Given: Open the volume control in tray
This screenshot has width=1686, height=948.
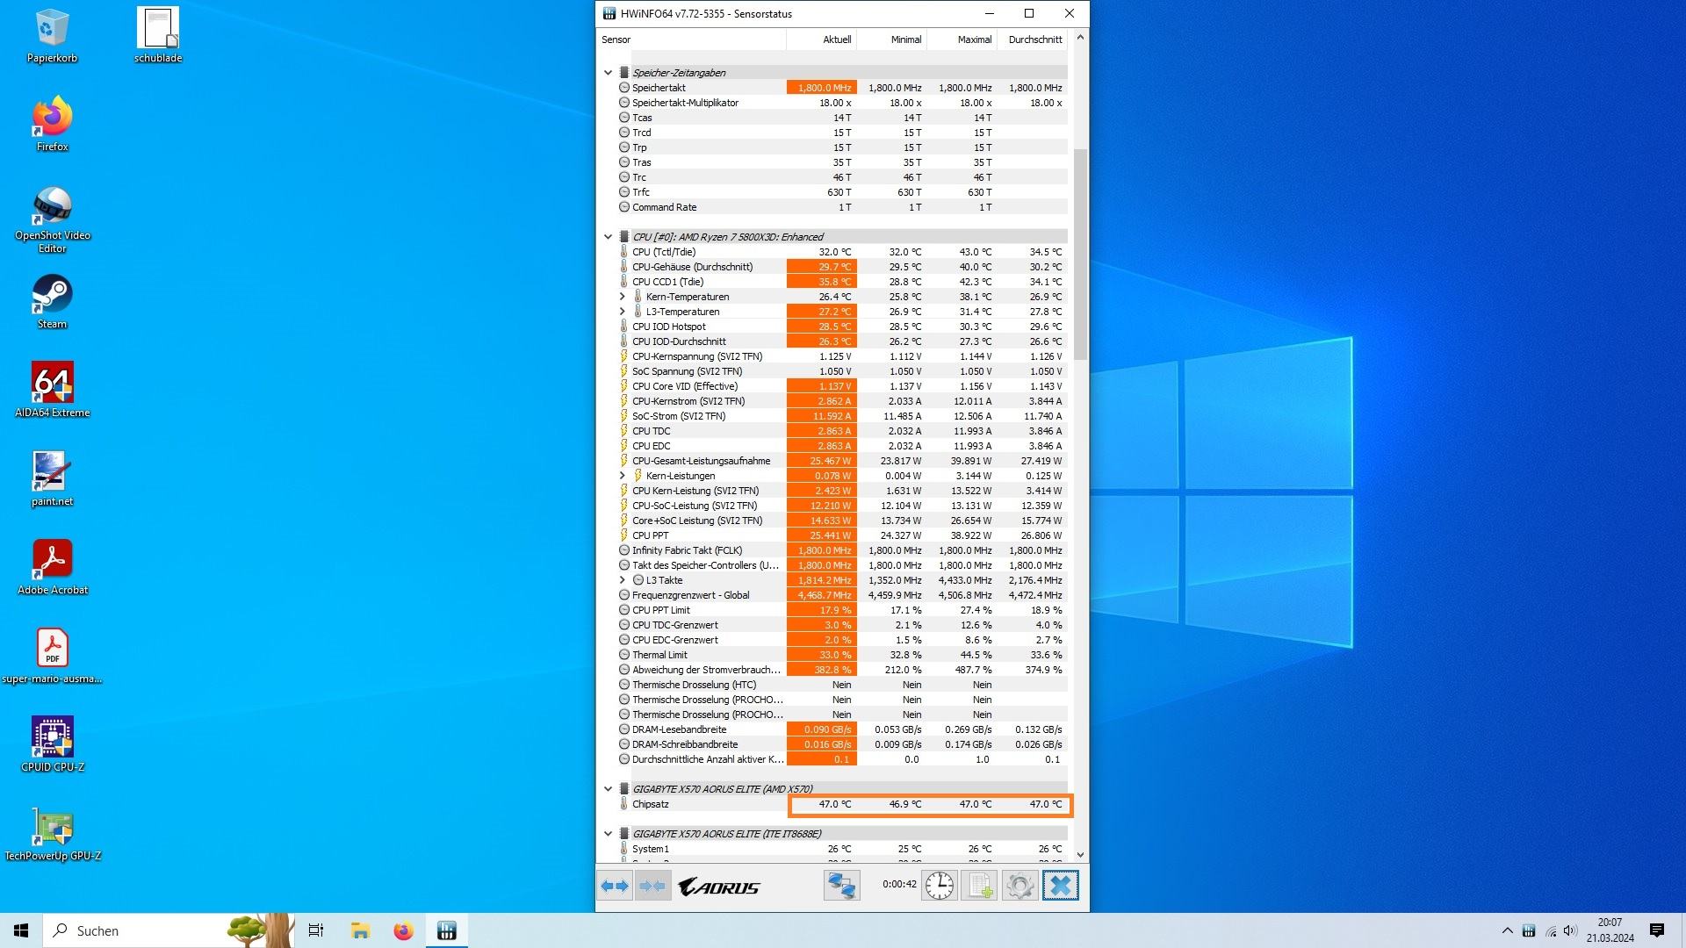Looking at the screenshot, I should click(1570, 930).
